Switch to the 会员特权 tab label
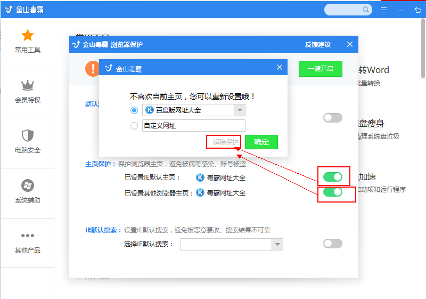 tap(28, 100)
